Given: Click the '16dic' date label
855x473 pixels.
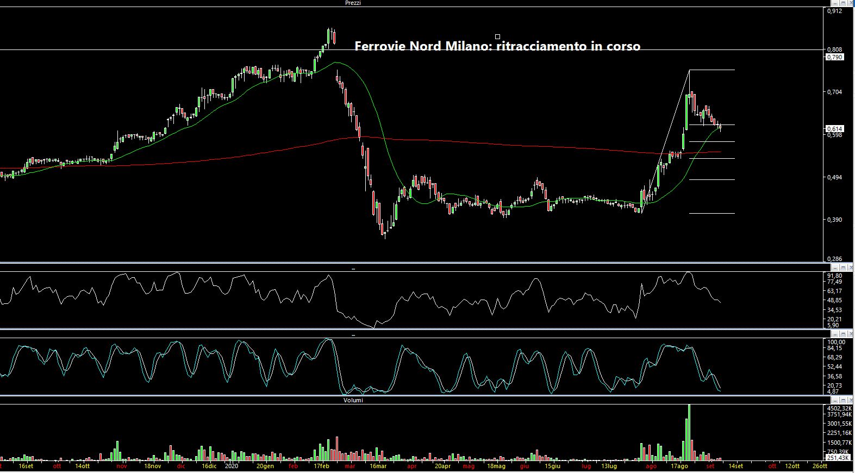Looking at the screenshot, I should tap(209, 466).
